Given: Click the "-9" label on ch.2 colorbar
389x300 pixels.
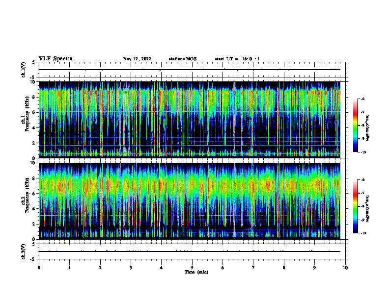Looking at the screenshot, I should [x=362, y=220].
